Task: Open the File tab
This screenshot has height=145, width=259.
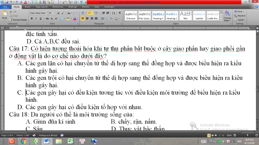Action: point(5,7)
